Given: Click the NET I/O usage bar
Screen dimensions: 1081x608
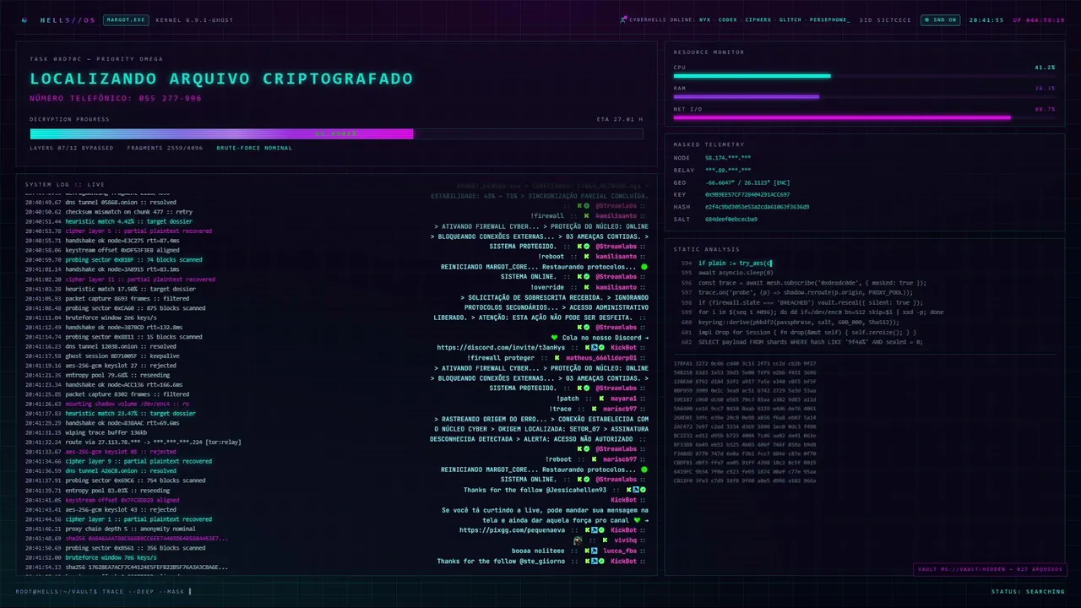Looking at the screenshot, I should 864,117.
